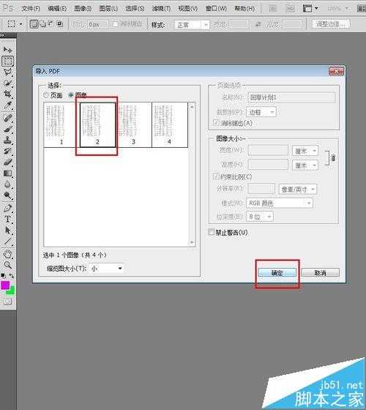The height and width of the screenshot is (410, 366).
Task: Click 确定 button in dialog
Action: pos(277,273)
